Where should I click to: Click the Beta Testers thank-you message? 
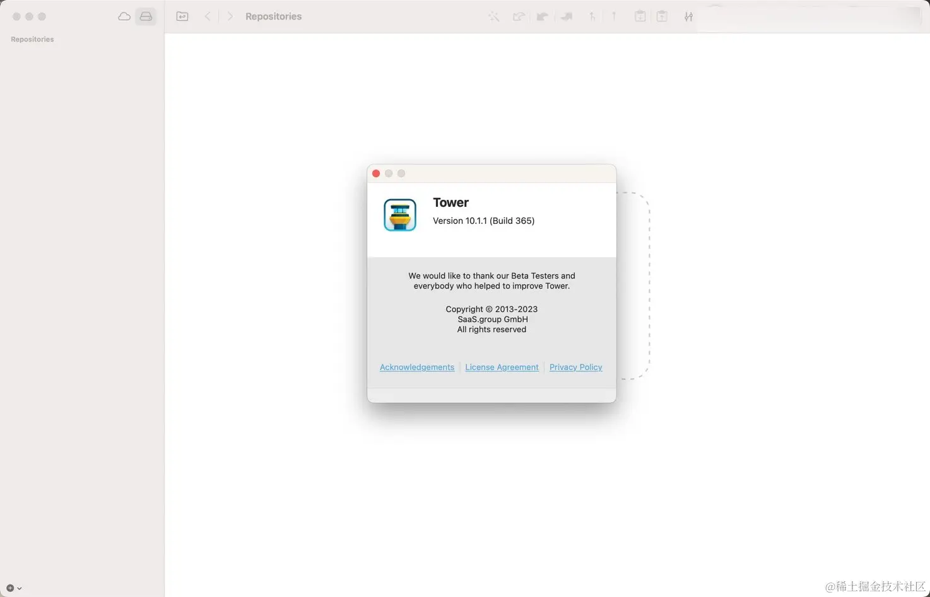pyautogui.click(x=491, y=281)
